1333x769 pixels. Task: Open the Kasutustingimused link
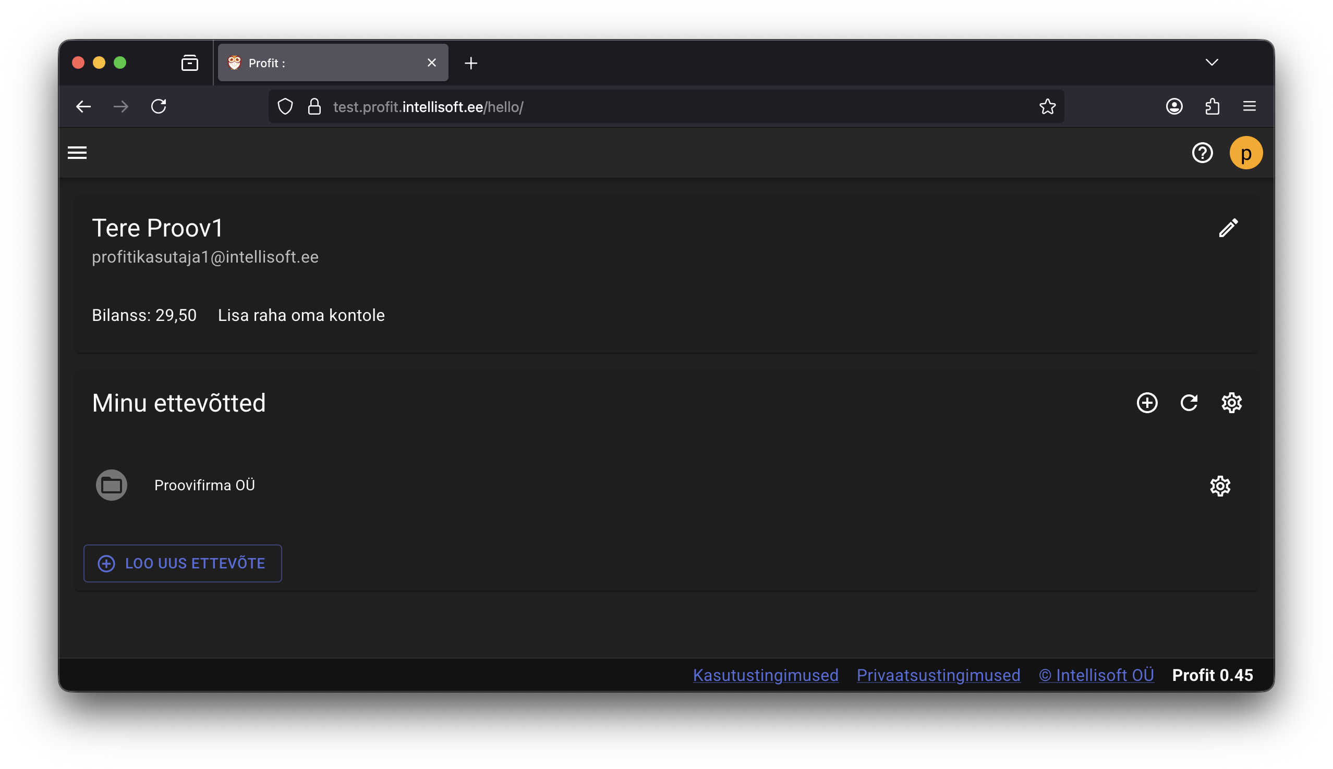click(766, 675)
